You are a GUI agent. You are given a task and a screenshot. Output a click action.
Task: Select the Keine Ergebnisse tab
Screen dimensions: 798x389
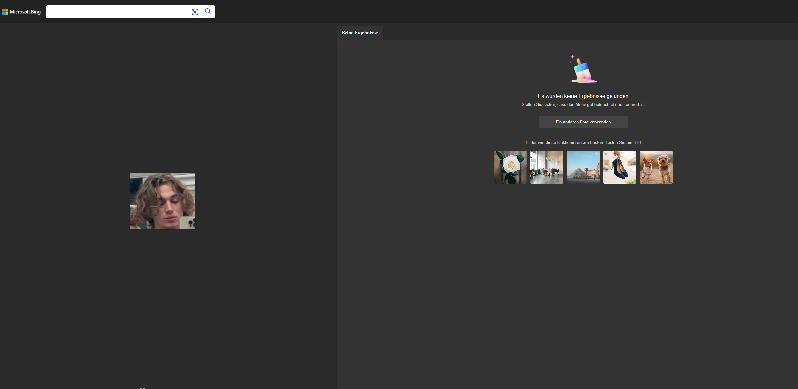360,33
